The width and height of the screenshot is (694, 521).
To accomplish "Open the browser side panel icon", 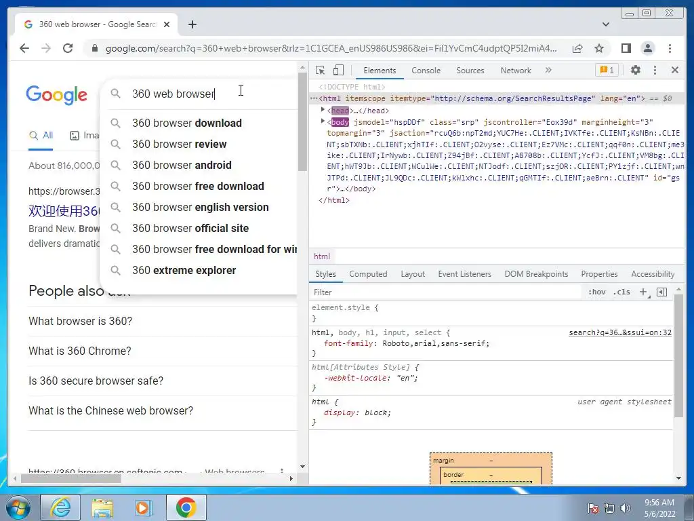I will click(x=626, y=48).
